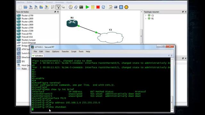Close the Topologia resumen panel

click(x=186, y=12)
